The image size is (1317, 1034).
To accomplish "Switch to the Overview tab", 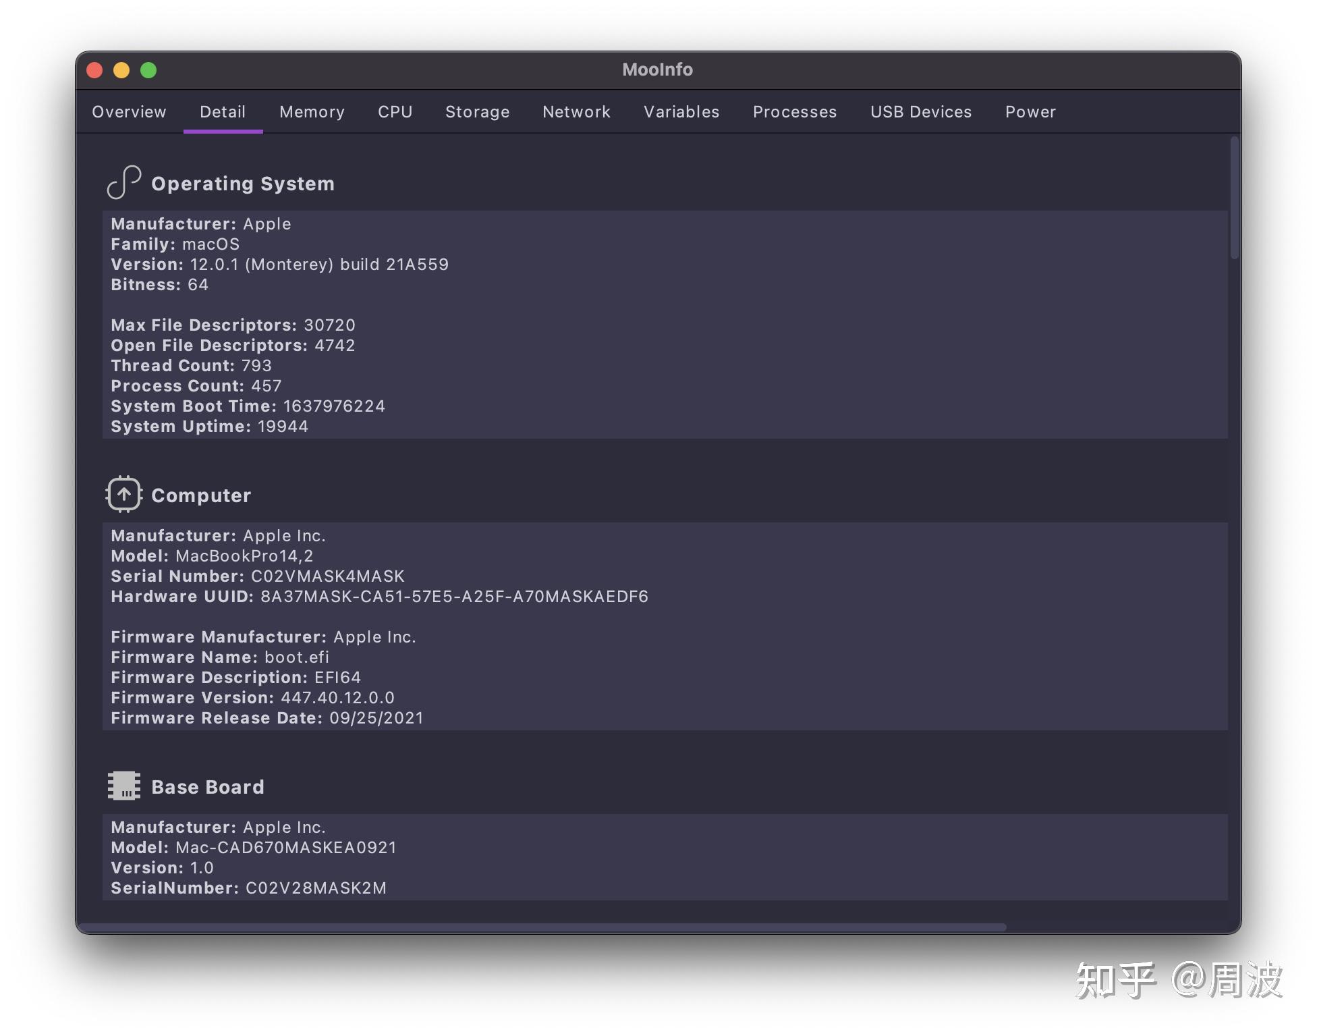I will [129, 112].
